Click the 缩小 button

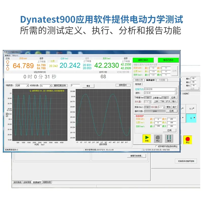tap(174, 101)
